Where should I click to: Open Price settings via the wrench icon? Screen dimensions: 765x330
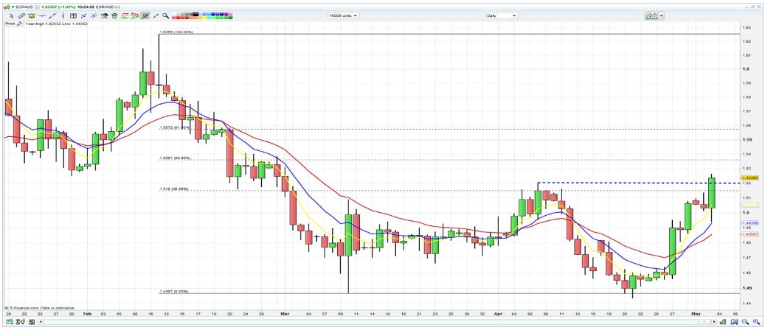[x=20, y=23]
